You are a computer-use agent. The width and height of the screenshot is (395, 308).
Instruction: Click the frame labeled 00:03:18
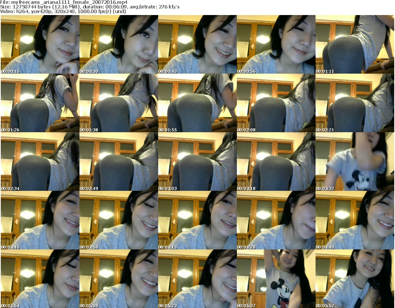point(276,162)
